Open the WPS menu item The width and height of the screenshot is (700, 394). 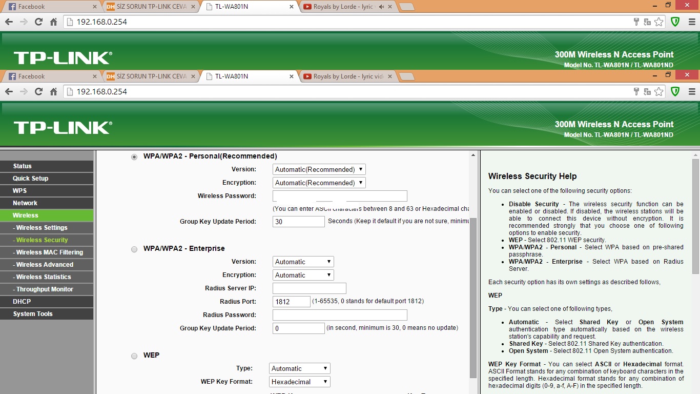coord(47,191)
